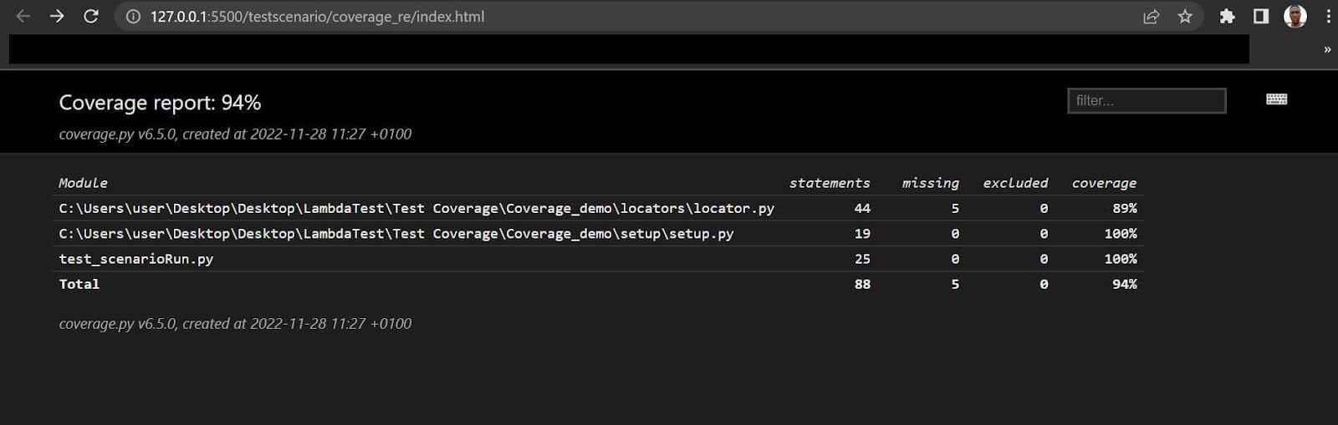Open the locator.py coverage link
Image resolution: width=1338 pixels, height=425 pixels.
[416, 208]
